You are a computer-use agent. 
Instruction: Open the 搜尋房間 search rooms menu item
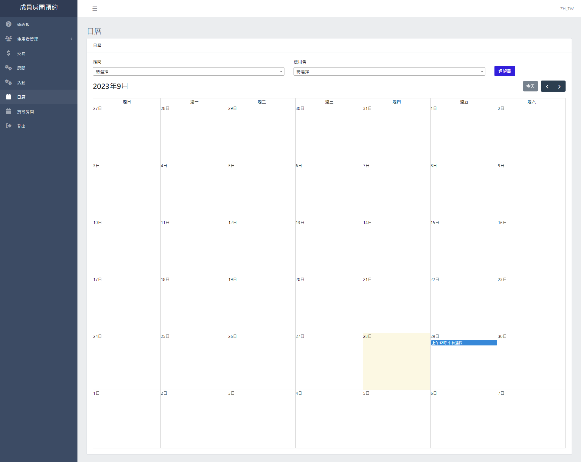[39, 111]
